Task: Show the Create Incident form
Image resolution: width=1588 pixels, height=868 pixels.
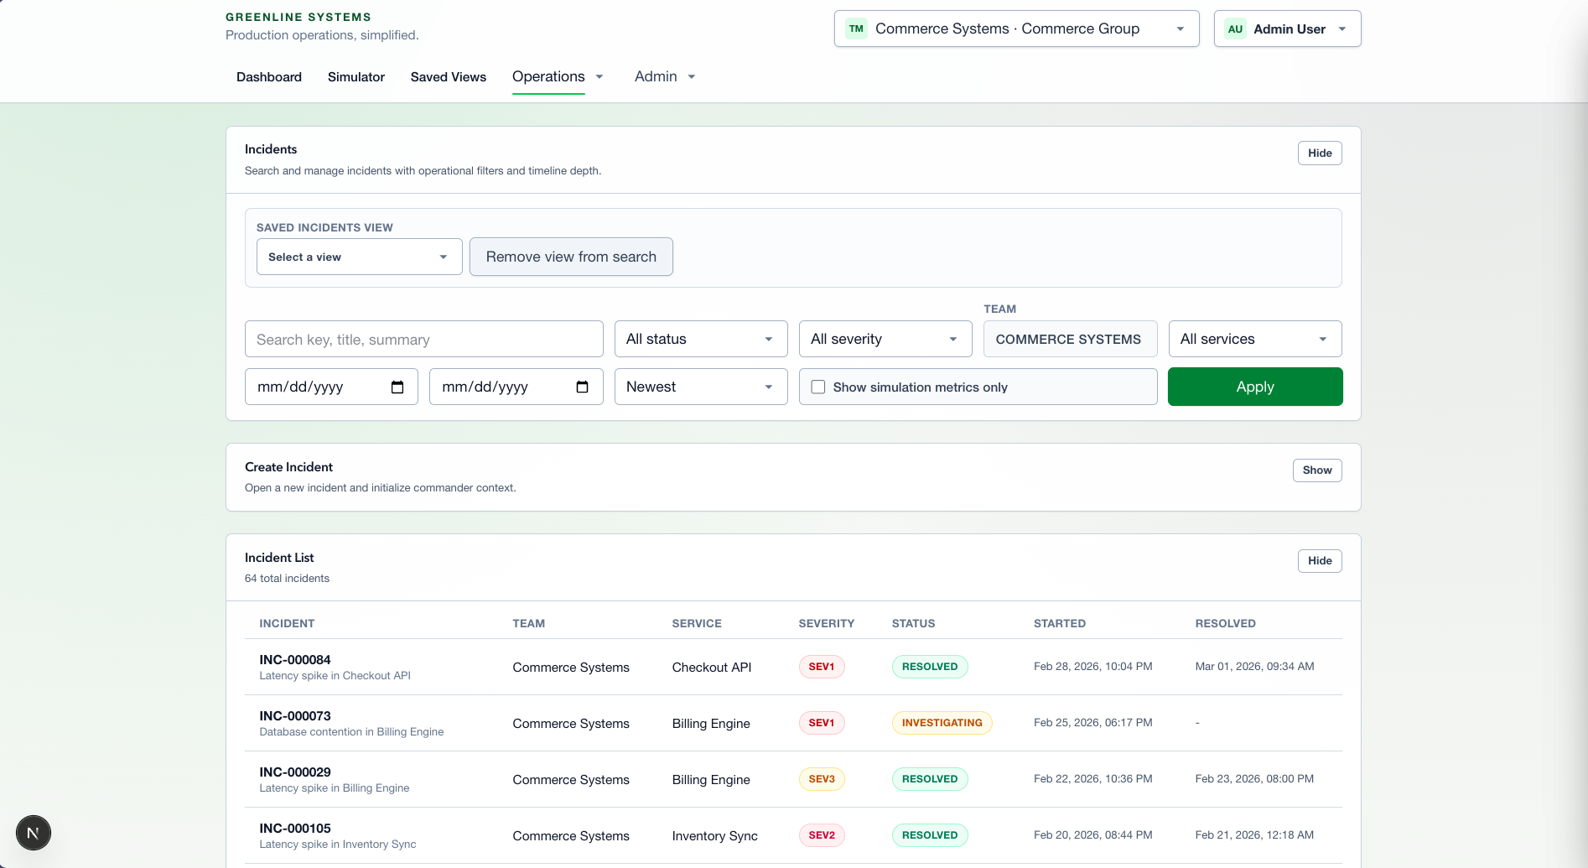Action: pyautogui.click(x=1316, y=470)
